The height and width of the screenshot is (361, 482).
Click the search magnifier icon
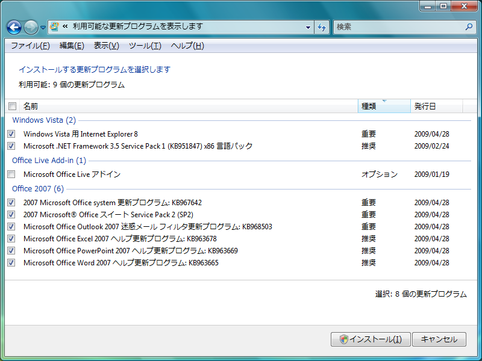click(x=469, y=26)
